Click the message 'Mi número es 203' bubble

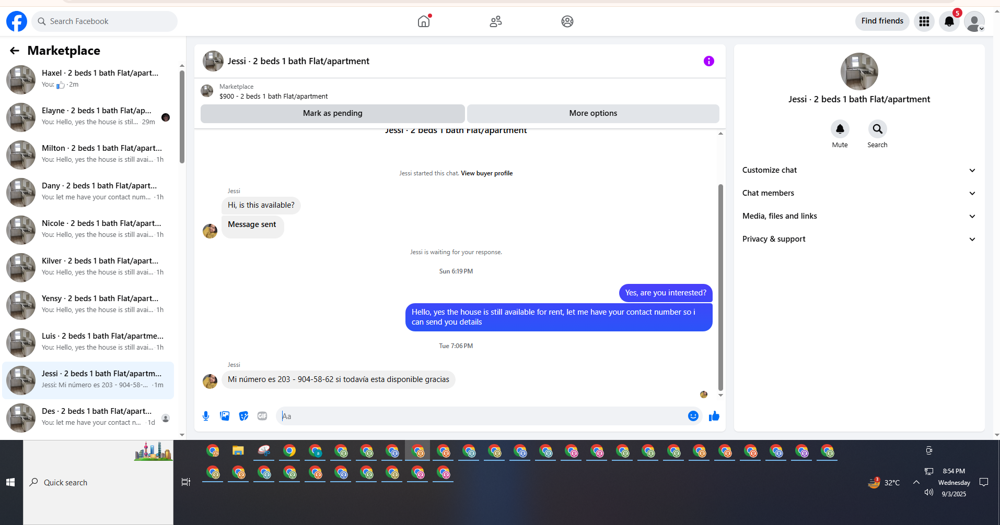tap(339, 379)
